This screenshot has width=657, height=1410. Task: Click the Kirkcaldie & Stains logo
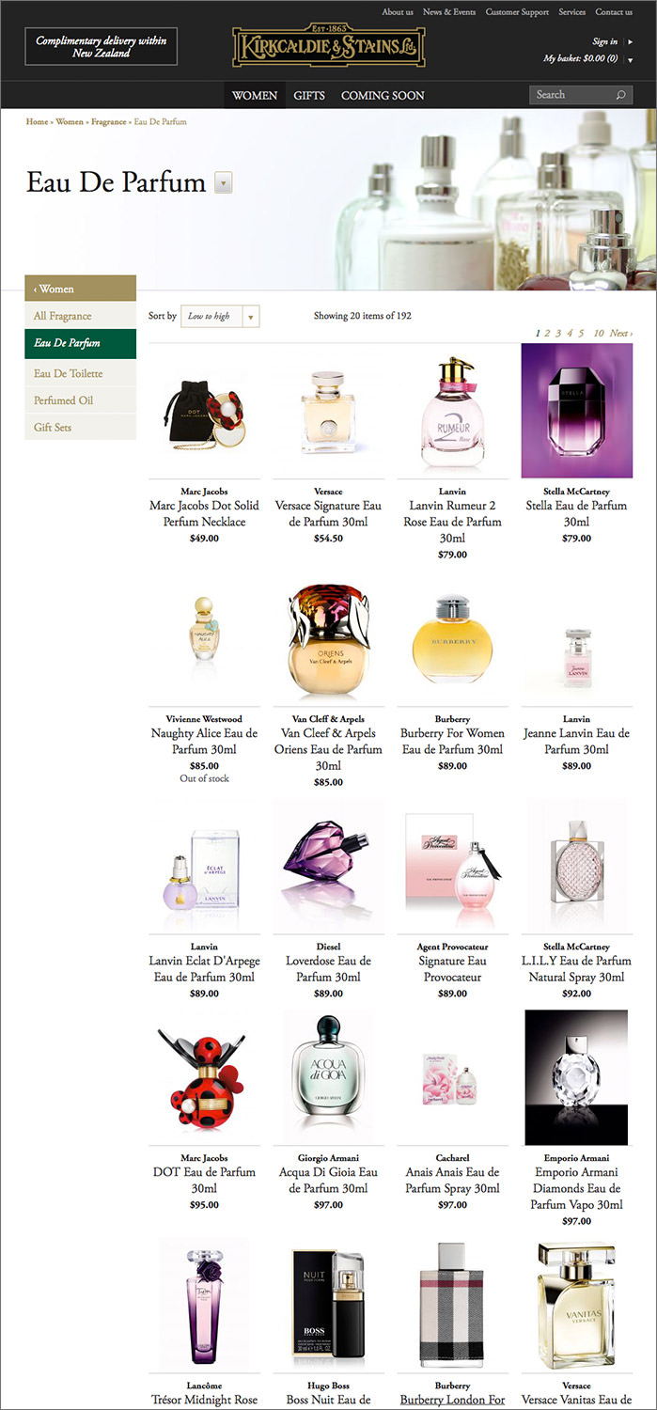pos(328,46)
